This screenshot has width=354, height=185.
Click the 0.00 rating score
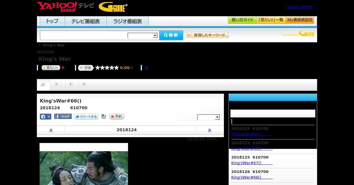(125, 68)
